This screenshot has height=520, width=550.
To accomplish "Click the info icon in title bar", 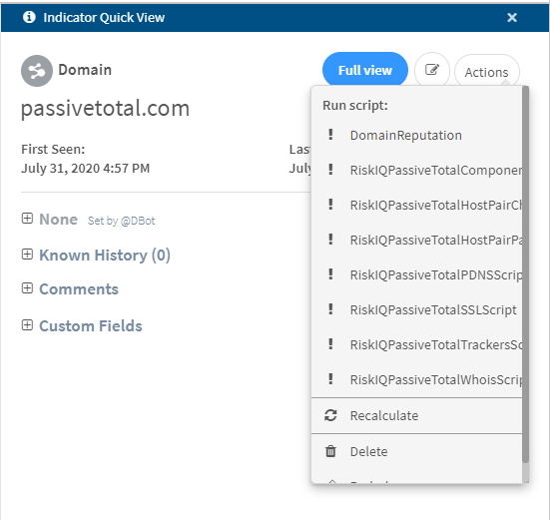I will [x=29, y=17].
